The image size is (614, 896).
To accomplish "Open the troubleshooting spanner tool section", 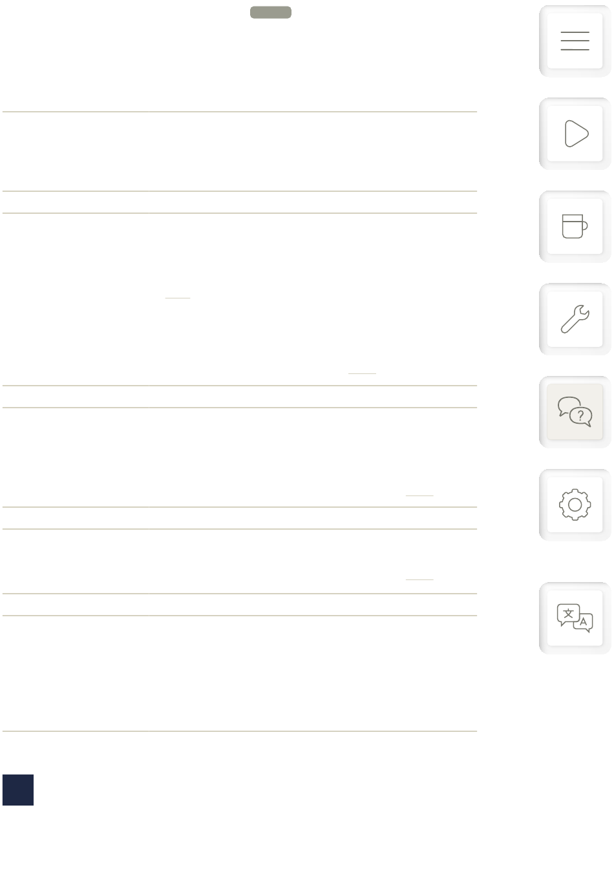I will [x=575, y=319].
